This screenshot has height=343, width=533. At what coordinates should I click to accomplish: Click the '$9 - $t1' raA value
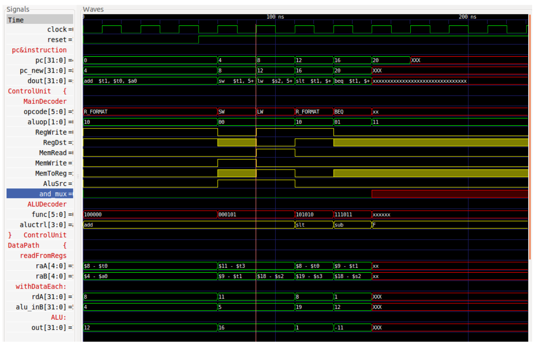[x=347, y=266]
